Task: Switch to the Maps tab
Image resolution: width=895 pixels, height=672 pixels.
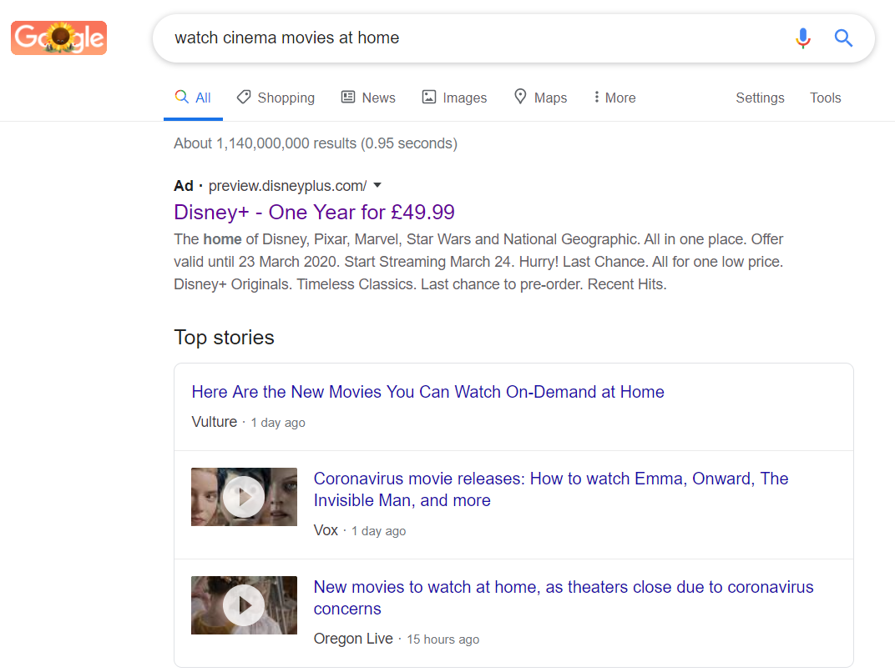Action: tap(540, 98)
